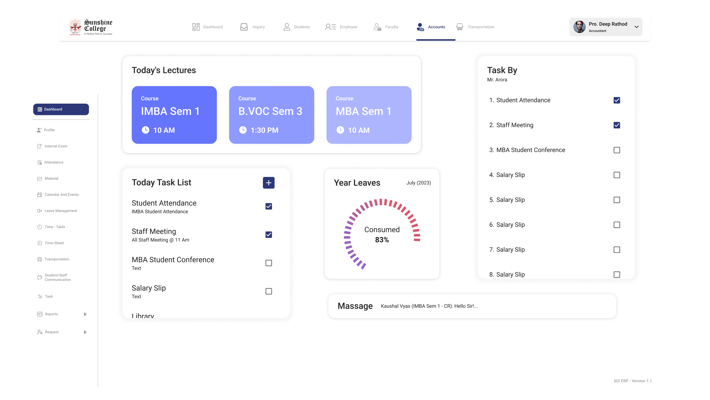Check 4. Salary Slip in Task By
710x400 pixels.
click(617, 175)
